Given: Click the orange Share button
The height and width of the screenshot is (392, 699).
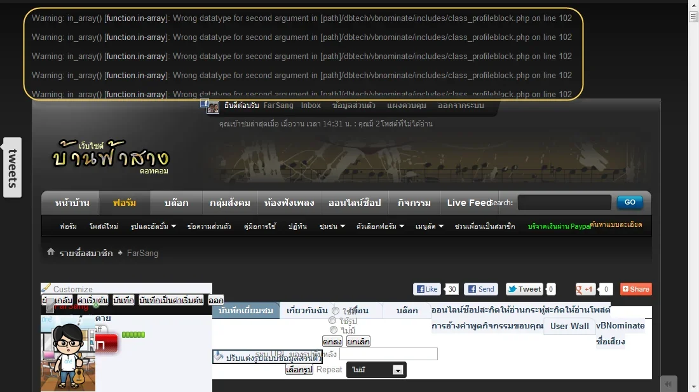Looking at the screenshot, I should 636,289.
